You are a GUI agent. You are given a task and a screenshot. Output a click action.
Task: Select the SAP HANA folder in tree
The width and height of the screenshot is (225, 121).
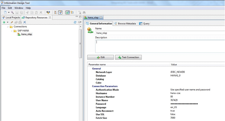click(x=23, y=31)
